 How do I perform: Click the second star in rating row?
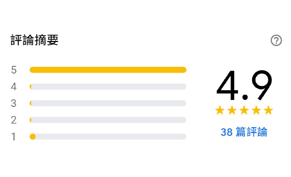pos(232,110)
